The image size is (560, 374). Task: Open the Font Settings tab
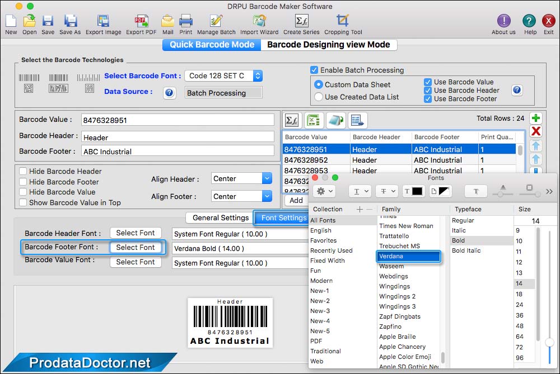(282, 218)
